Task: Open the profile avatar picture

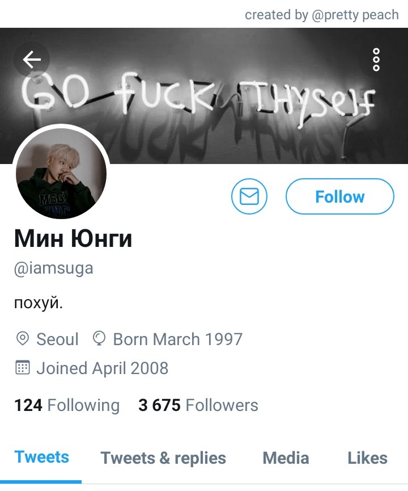Action: tap(61, 173)
